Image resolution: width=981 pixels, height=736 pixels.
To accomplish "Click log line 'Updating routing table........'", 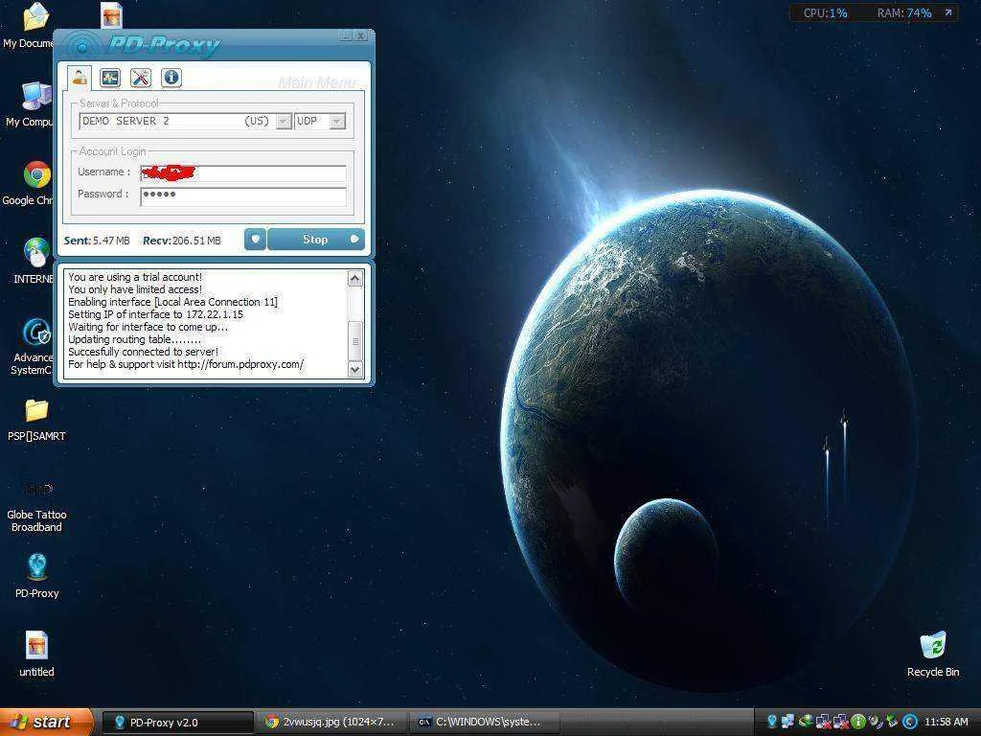I will [x=134, y=339].
